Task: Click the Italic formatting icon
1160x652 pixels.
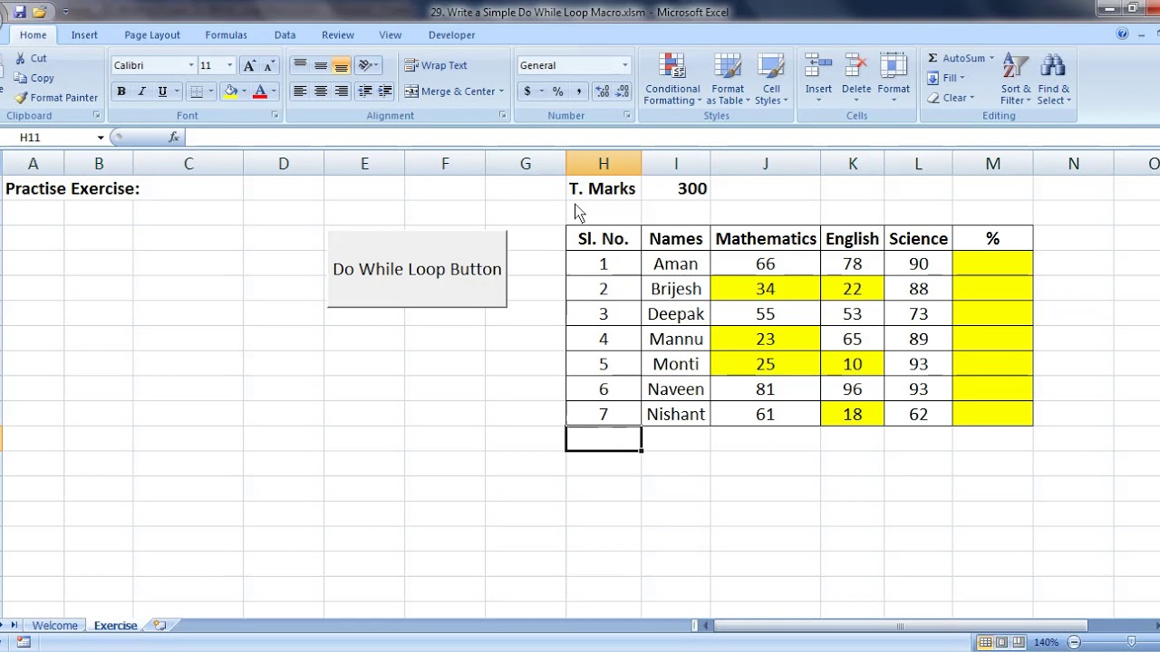Action: tap(141, 91)
